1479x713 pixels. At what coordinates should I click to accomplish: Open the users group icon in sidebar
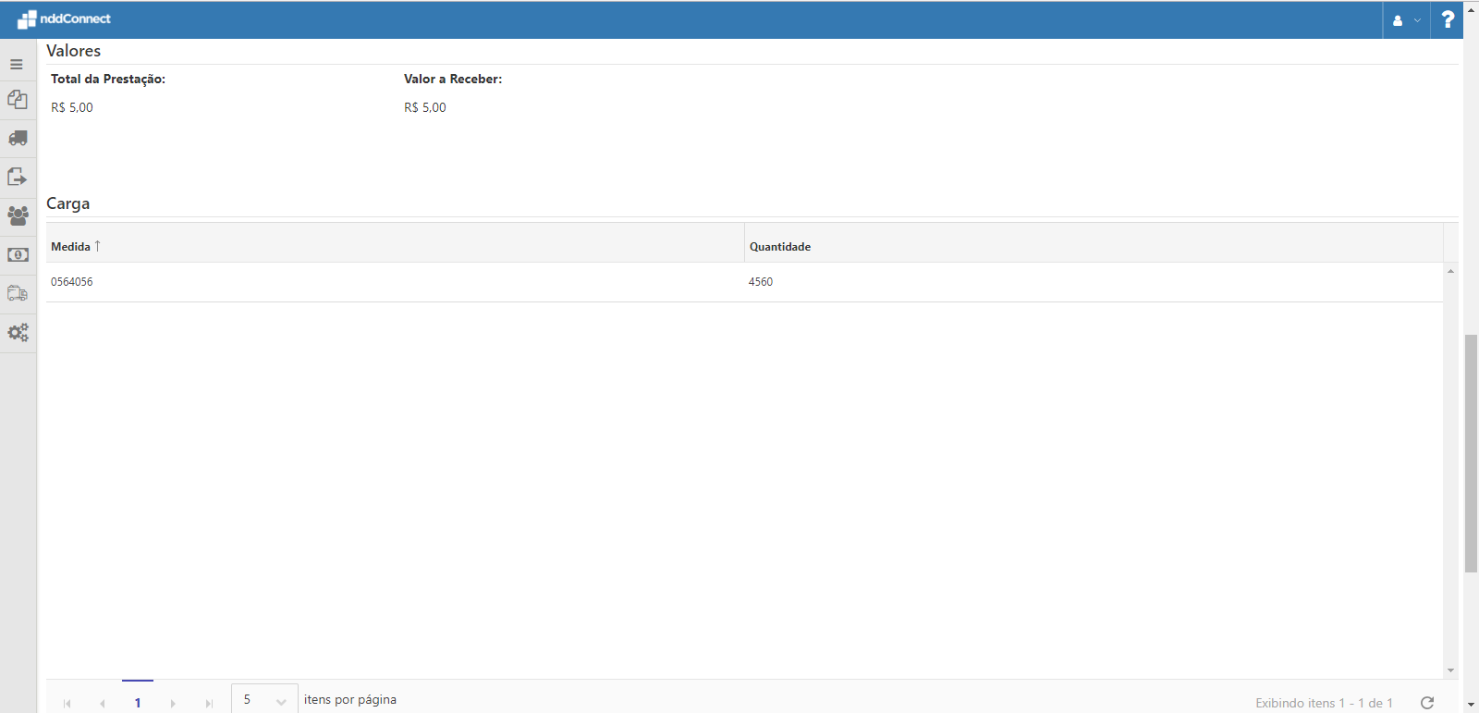(x=18, y=215)
